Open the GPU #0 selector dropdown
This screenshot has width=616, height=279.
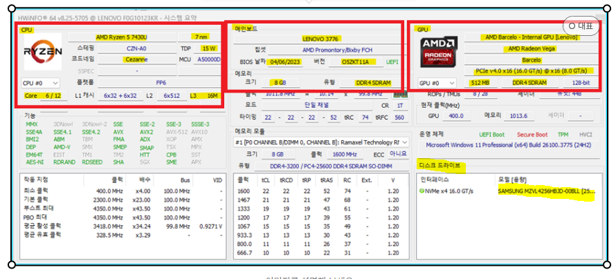pos(437,83)
